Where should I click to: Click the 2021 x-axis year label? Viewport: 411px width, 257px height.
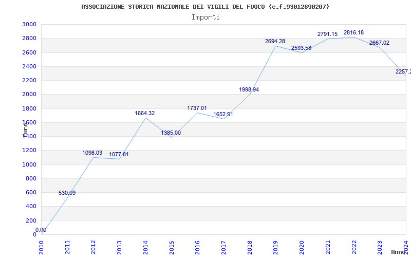328,248
